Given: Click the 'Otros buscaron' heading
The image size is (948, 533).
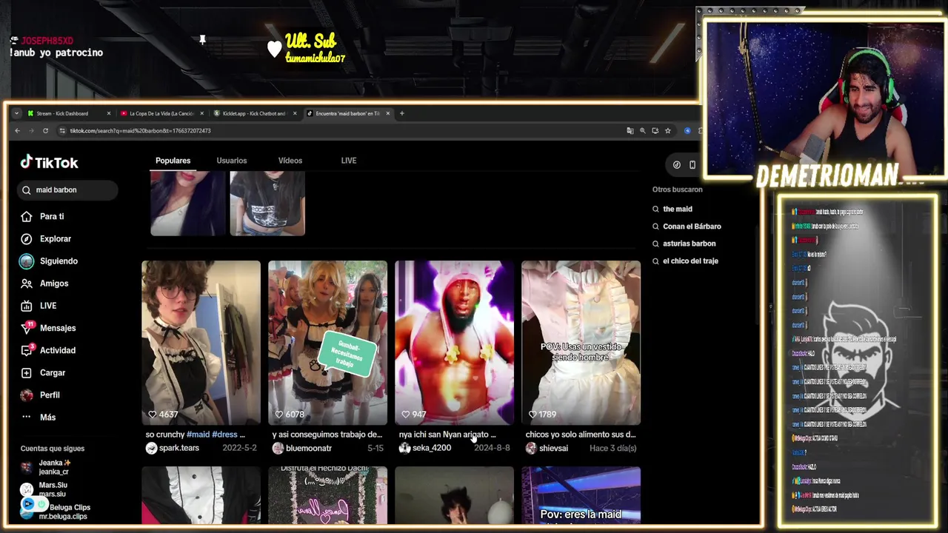Looking at the screenshot, I should (x=677, y=190).
